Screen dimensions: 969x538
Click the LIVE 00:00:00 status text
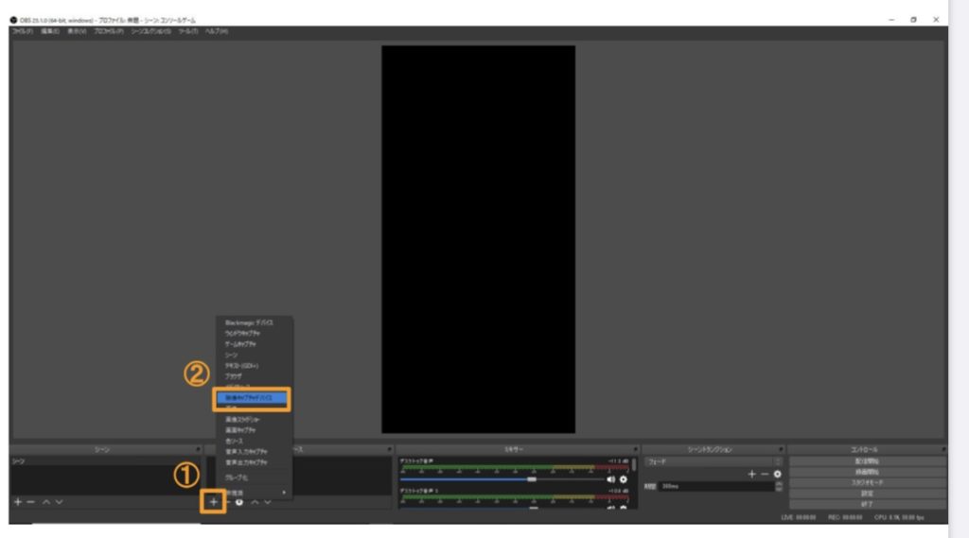[x=799, y=517]
